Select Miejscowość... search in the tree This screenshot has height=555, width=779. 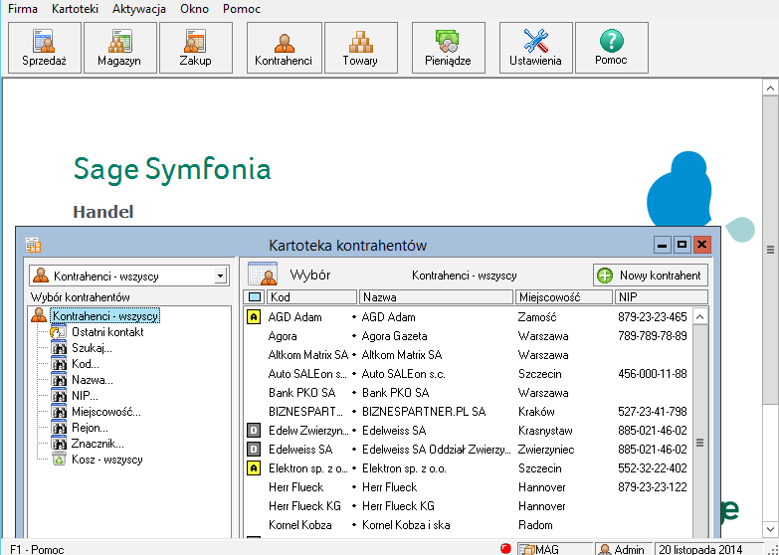click(x=106, y=412)
